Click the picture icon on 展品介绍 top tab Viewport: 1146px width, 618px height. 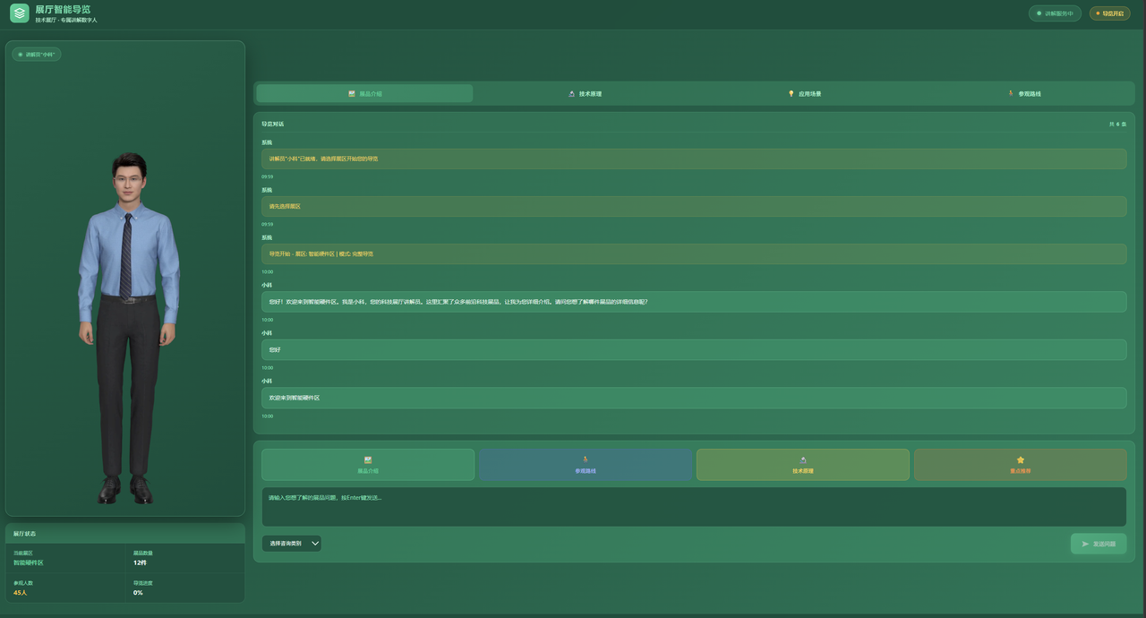pyautogui.click(x=352, y=93)
